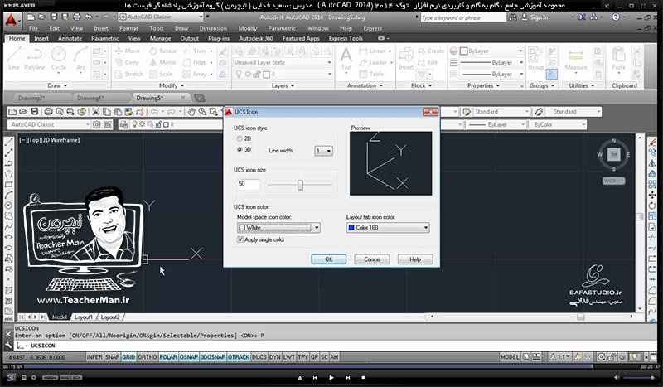The width and height of the screenshot is (663, 387).
Task: Toggle POLAR tracking in status bar
Action: (168, 357)
